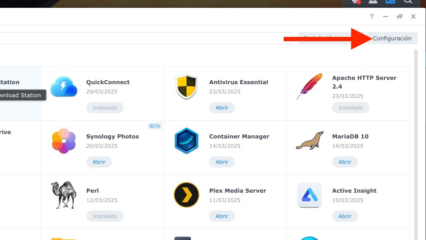426x240 pixels.
Task: Click the 20/03/2025 date under Synology Photos
Action: click(x=102, y=146)
